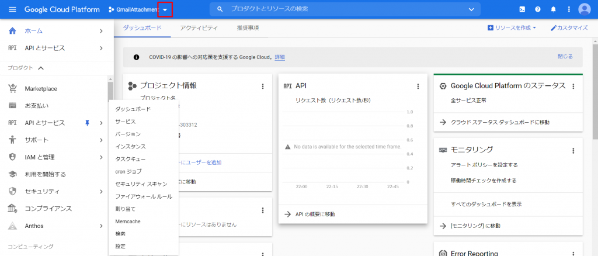Open IAM と管理 shield icon
This screenshot has height=256, width=598.
pyautogui.click(x=13, y=157)
